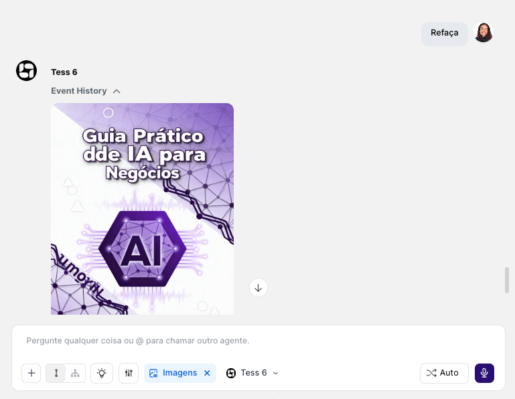Click the Tess 6 sender name
The width and height of the screenshot is (515, 399).
point(64,72)
